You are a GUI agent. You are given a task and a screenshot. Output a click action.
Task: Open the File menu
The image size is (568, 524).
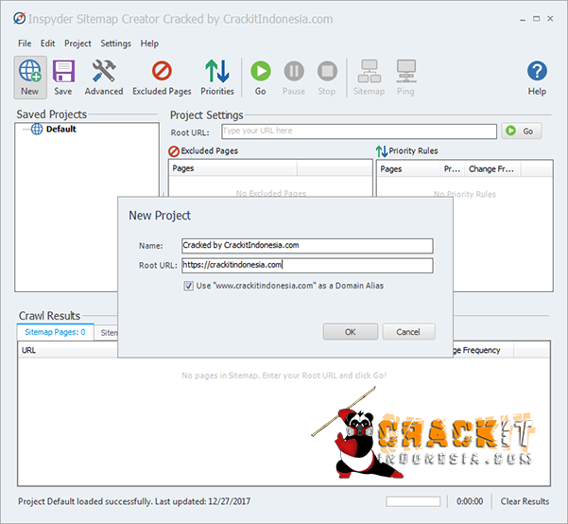25,44
